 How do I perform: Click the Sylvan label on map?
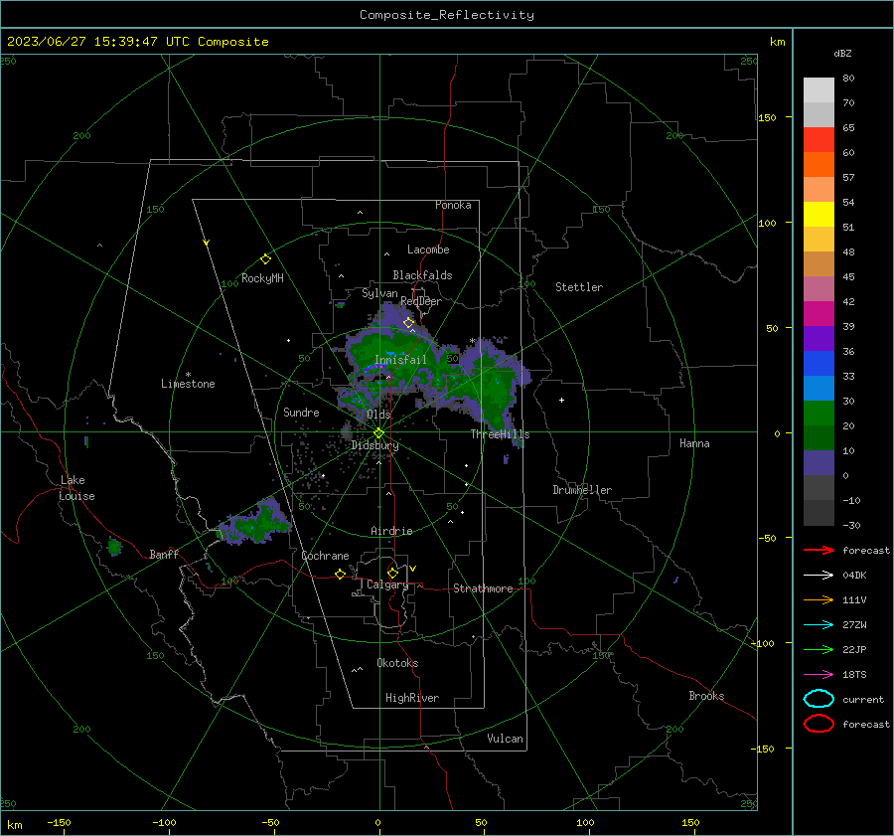379,293
